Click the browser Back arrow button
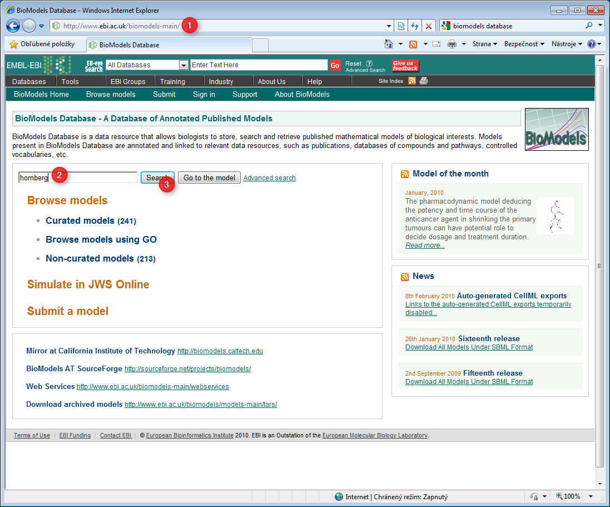 coord(13,26)
